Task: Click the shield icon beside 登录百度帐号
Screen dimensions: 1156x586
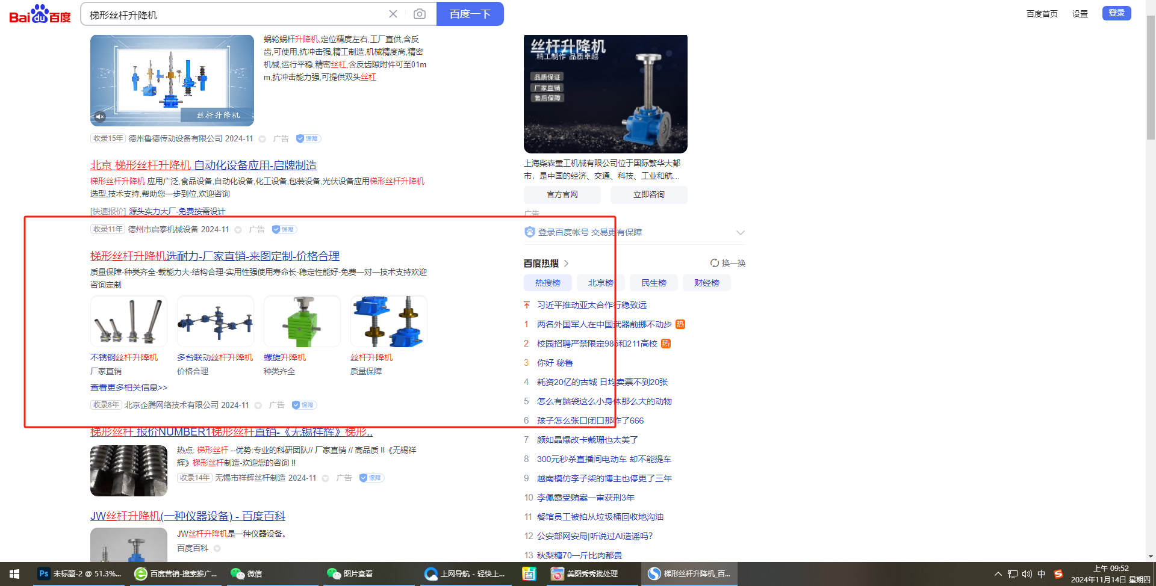Action: [529, 232]
